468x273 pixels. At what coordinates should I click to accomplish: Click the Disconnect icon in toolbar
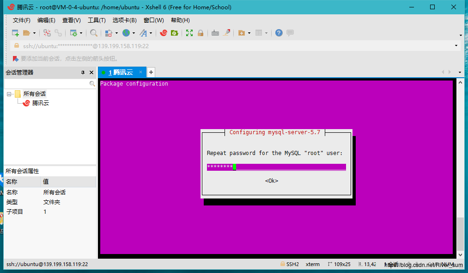(x=47, y=33)
